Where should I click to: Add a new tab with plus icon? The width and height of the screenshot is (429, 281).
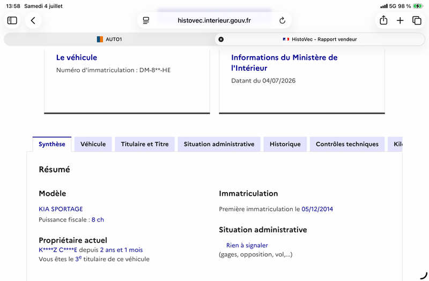point(400,20)
